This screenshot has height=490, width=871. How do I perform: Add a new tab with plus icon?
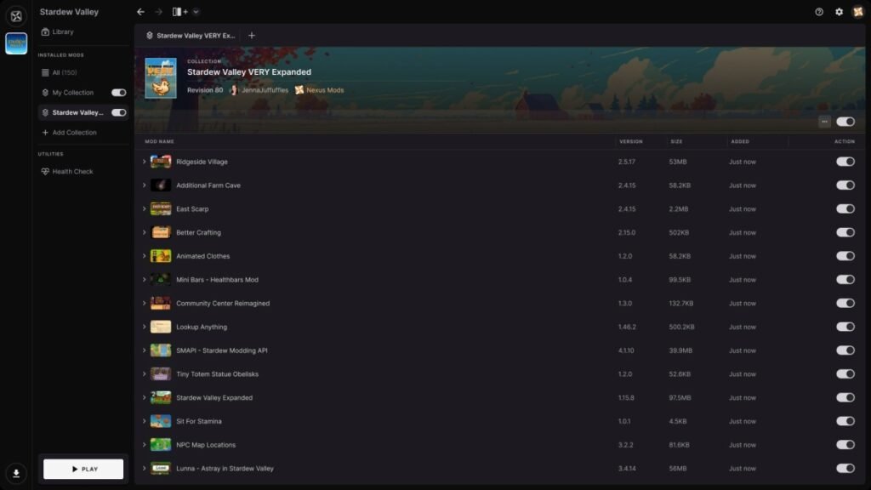tap(251, 36)
